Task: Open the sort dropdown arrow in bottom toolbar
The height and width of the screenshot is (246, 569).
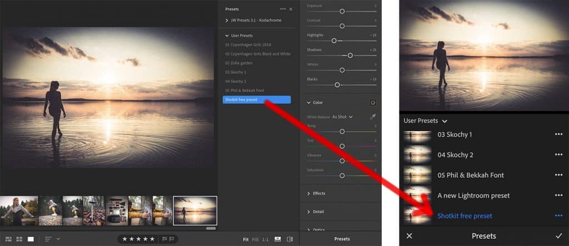Action: (58, 239)
